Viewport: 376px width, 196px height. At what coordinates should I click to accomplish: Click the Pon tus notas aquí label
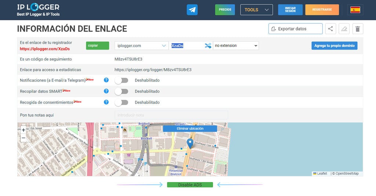[x=37, y=115]
